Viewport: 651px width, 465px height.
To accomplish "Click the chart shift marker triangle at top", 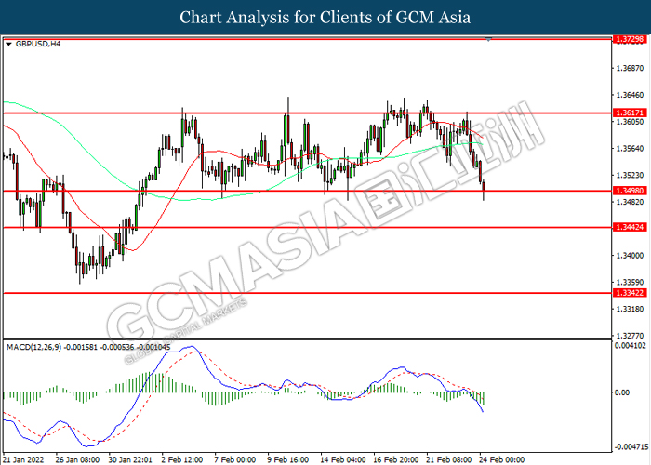I will [488, 40].
